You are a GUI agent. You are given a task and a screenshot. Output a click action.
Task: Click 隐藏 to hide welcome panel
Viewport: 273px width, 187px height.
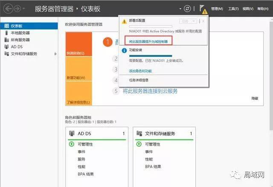pos(255,99)
